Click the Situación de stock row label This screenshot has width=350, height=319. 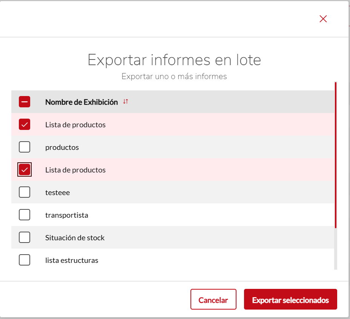pos(75,238)
